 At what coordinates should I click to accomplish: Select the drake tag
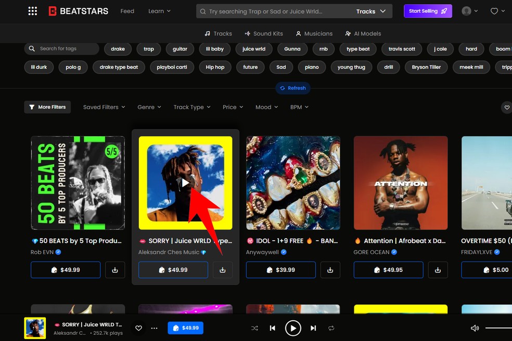[x=118, y=49]
